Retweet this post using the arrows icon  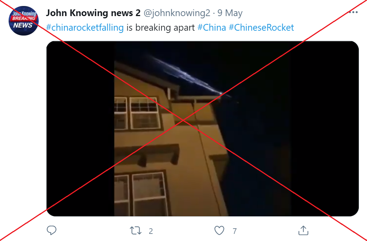pyautogui.click(x=136, y=231)
